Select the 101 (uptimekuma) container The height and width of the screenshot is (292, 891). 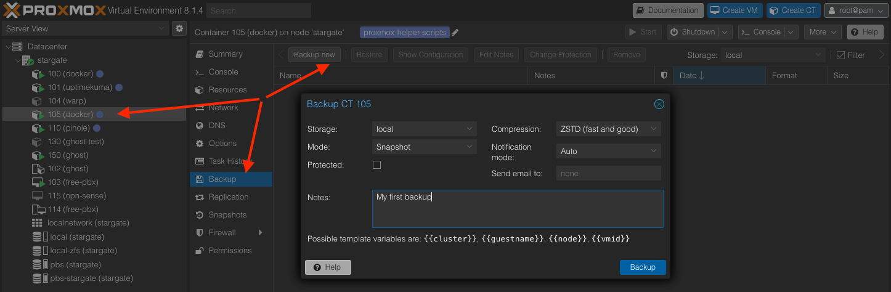point(79,87)
